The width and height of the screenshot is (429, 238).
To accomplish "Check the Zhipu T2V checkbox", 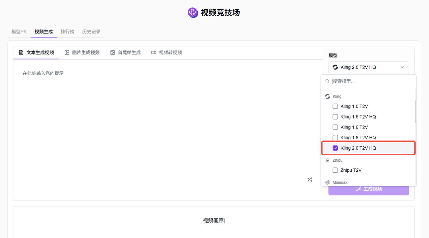I will 335,170.
